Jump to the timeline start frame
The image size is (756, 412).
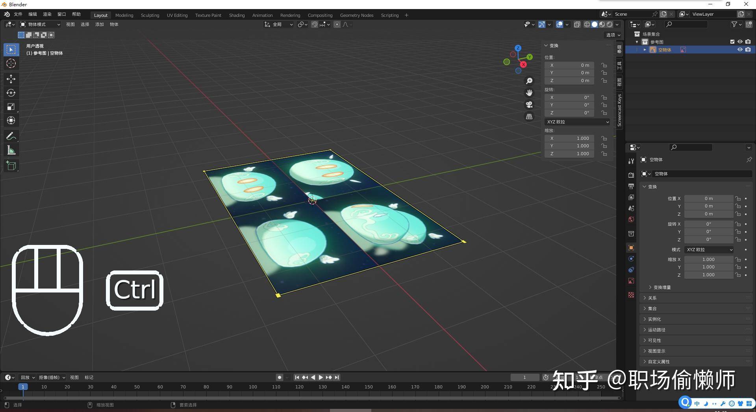click(x=297, y=377)
